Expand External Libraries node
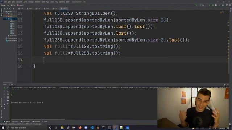Screen dimensions: 232x130 [4, 38]
